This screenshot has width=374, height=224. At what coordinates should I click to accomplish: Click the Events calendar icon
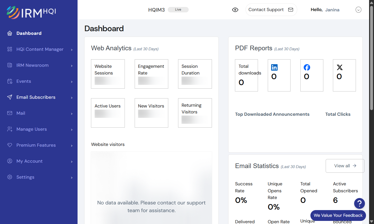coord(10,81)
